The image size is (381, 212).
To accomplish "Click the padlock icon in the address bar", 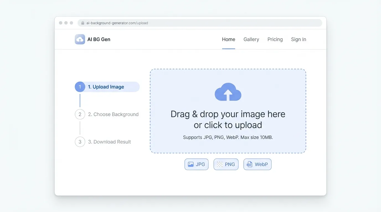I will 83,23.
